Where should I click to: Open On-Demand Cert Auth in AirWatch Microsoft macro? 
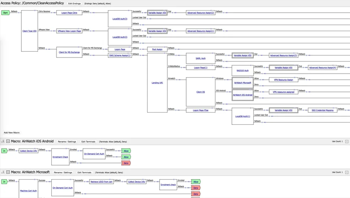coord(63,188)
